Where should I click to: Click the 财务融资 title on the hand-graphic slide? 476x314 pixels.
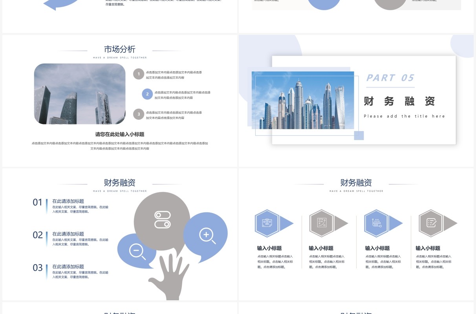point(120,183)
